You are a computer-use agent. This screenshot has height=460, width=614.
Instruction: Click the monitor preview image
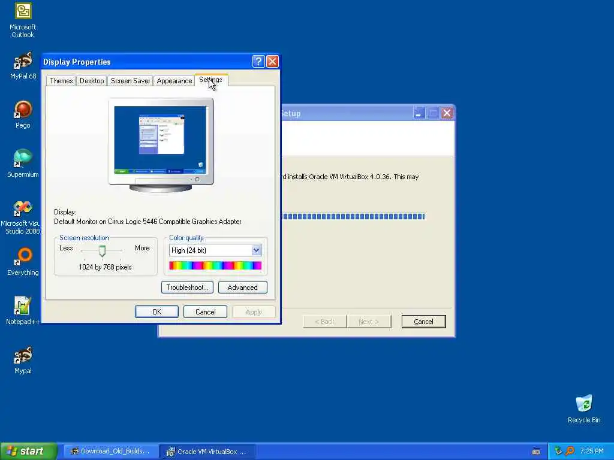pyautogui.click(x=161, y=145)
